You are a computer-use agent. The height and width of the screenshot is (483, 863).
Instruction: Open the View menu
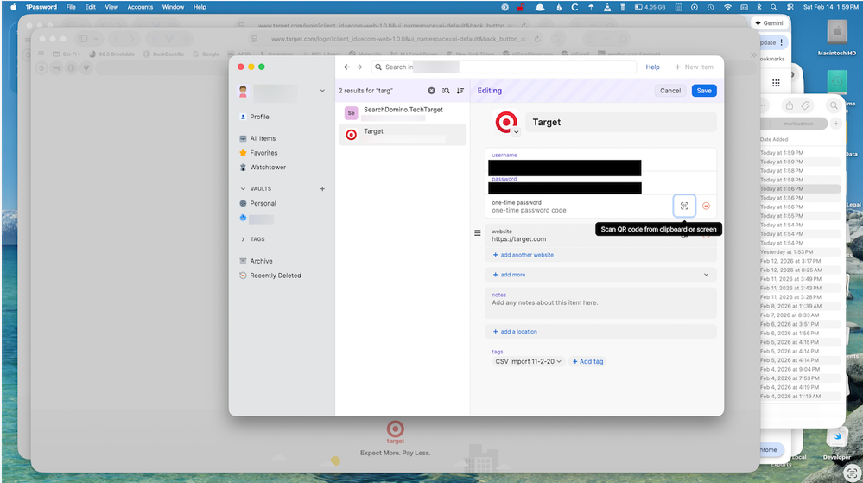(x=111, y=7)
